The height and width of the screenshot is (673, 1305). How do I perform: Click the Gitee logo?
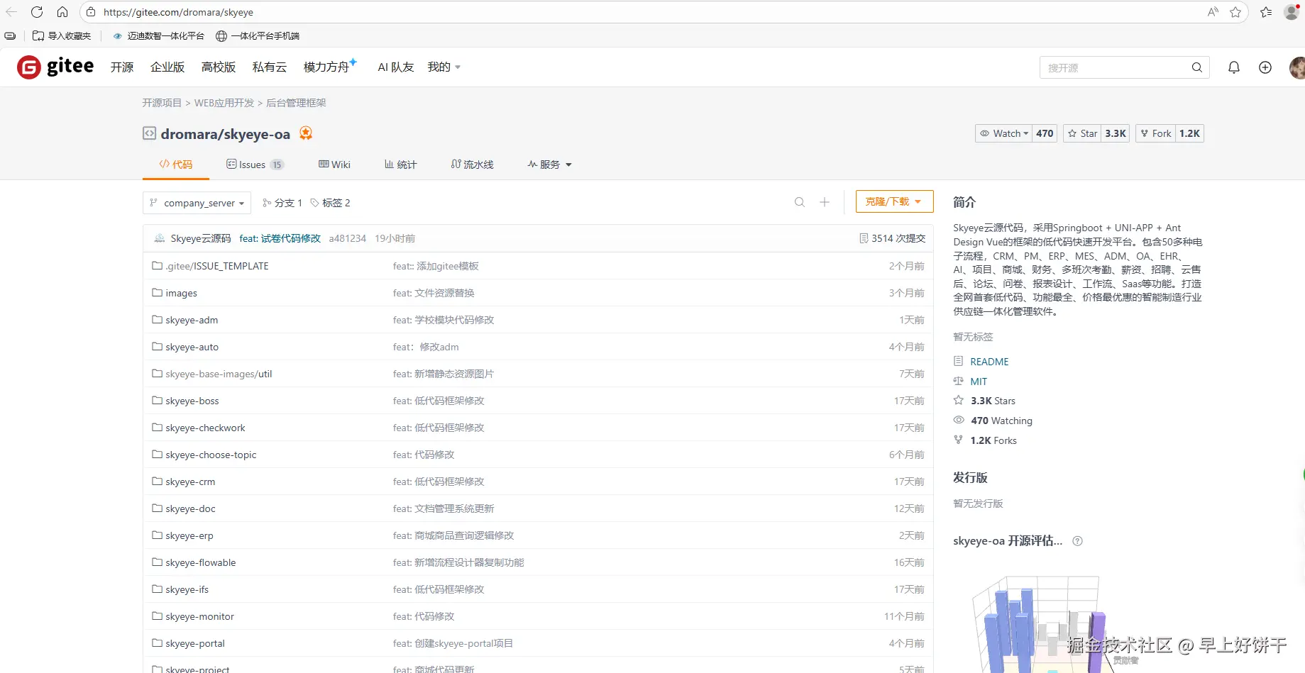coord(55,67)
